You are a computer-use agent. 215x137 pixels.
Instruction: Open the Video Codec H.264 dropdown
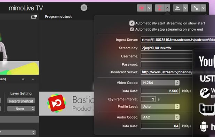pos(160,83)
